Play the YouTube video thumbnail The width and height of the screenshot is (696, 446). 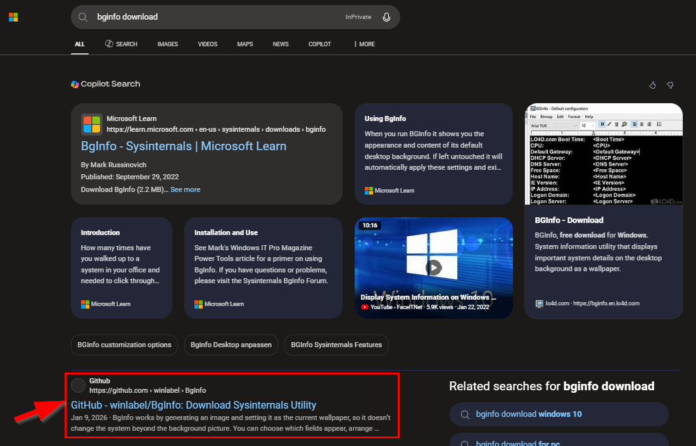click(x=433, y=267)
